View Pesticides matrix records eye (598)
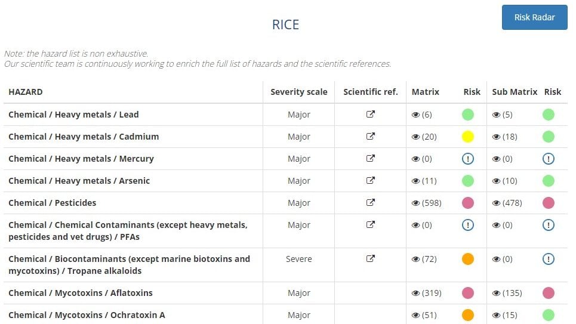This screenshot has height=324, width=576. pos(415,203)
